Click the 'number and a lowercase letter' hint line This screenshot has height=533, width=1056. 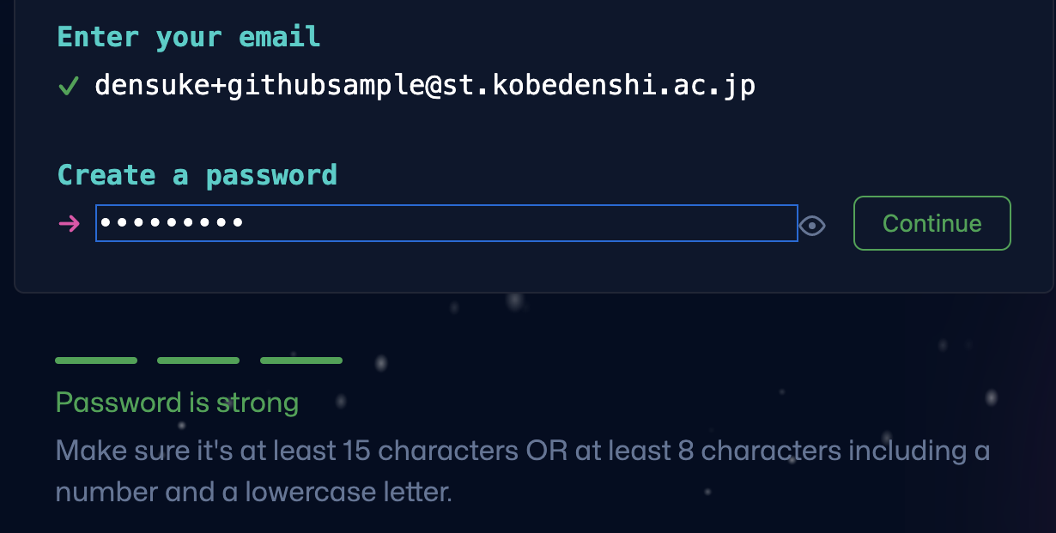253,493
